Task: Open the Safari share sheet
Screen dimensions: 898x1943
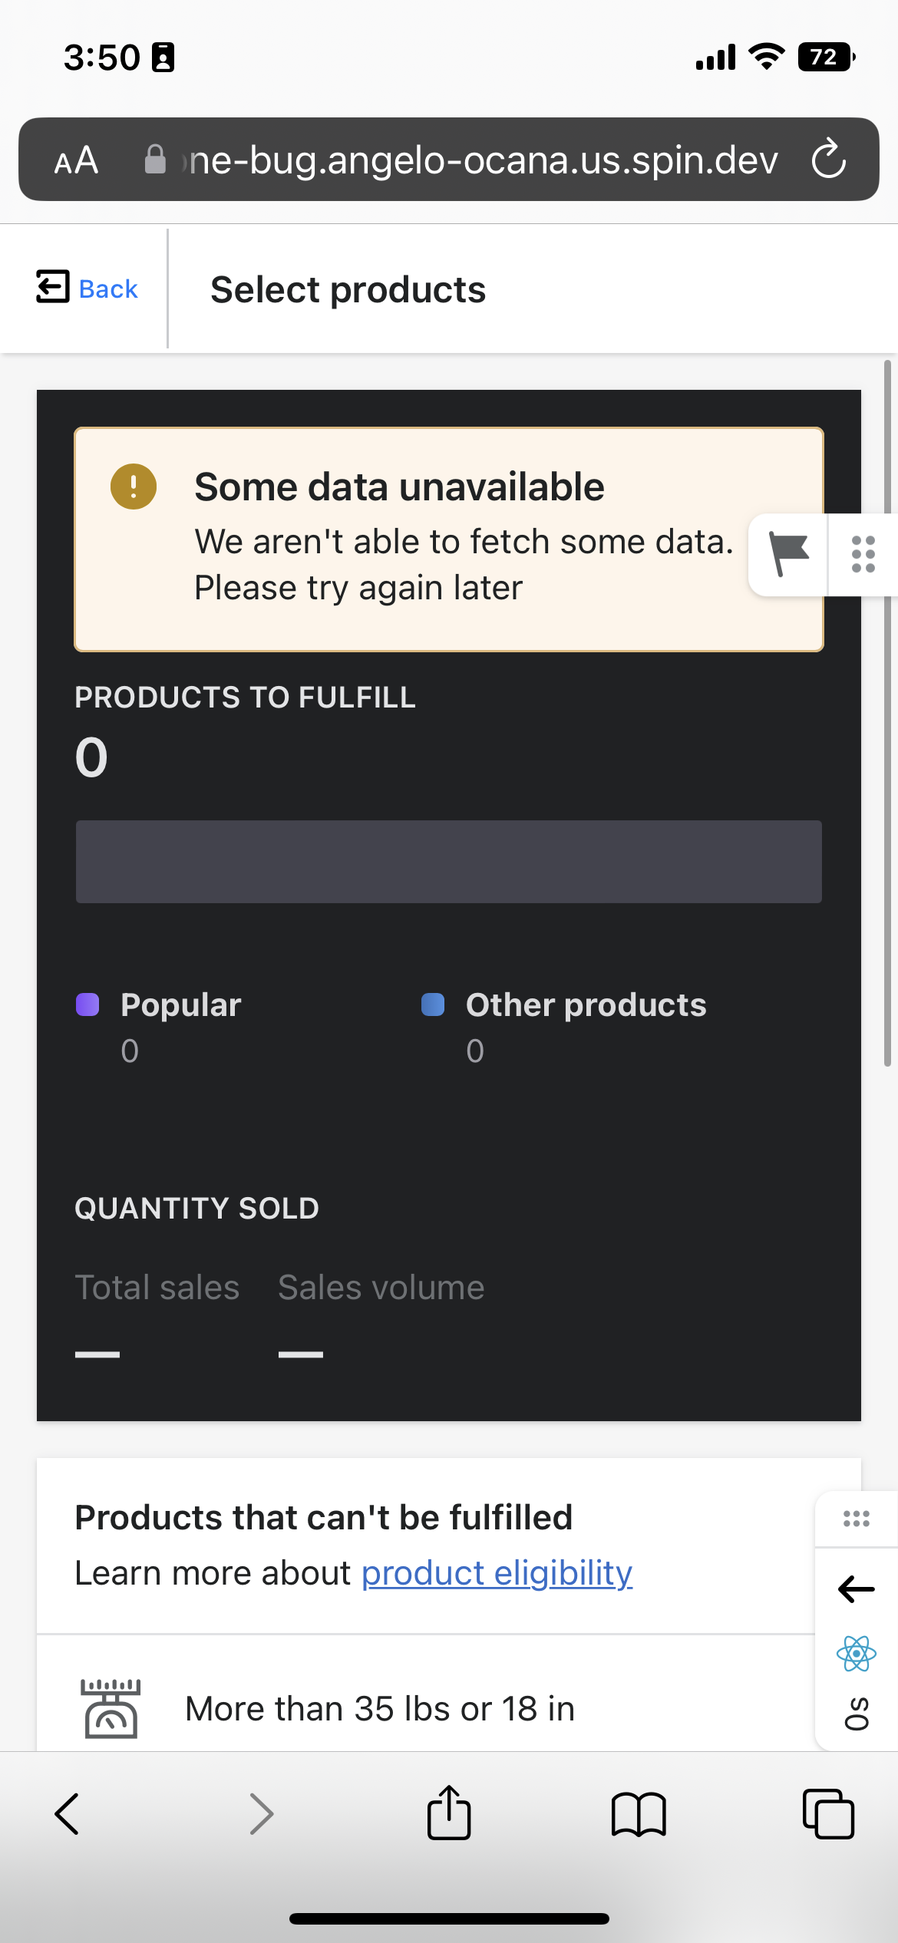Action: pyautogui.click(x=449, y=1814)
